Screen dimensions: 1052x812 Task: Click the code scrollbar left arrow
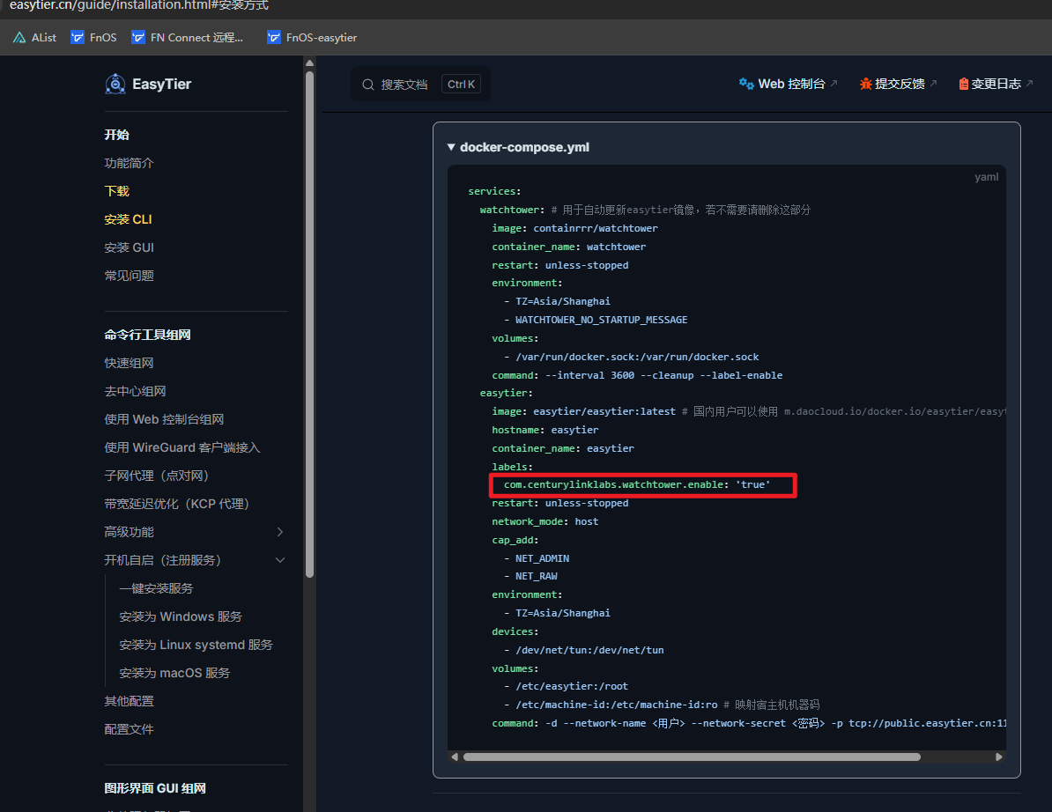click(455, 757)
